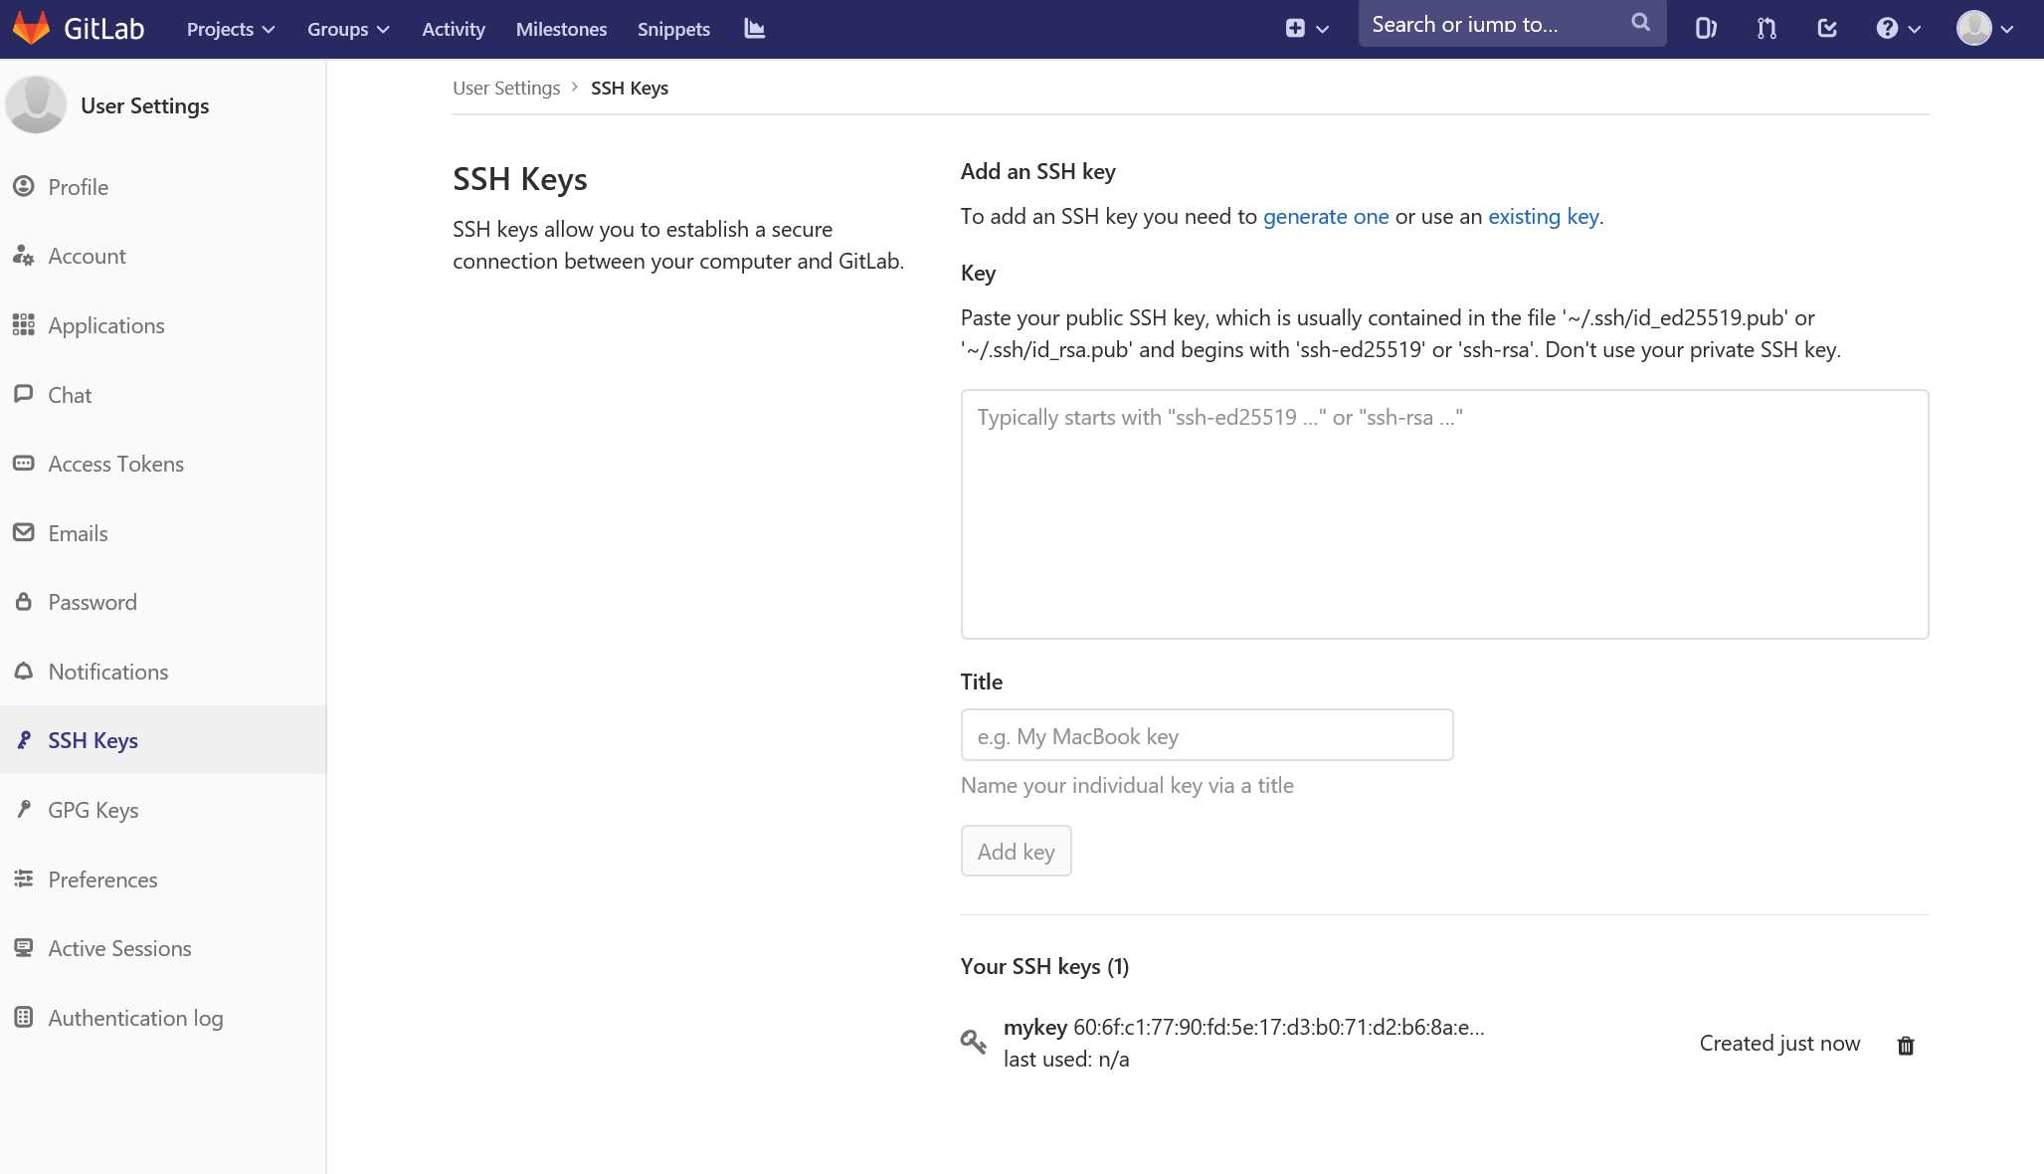
Task: Click the key icon beside mykey
Action: tap(974, 1041)
